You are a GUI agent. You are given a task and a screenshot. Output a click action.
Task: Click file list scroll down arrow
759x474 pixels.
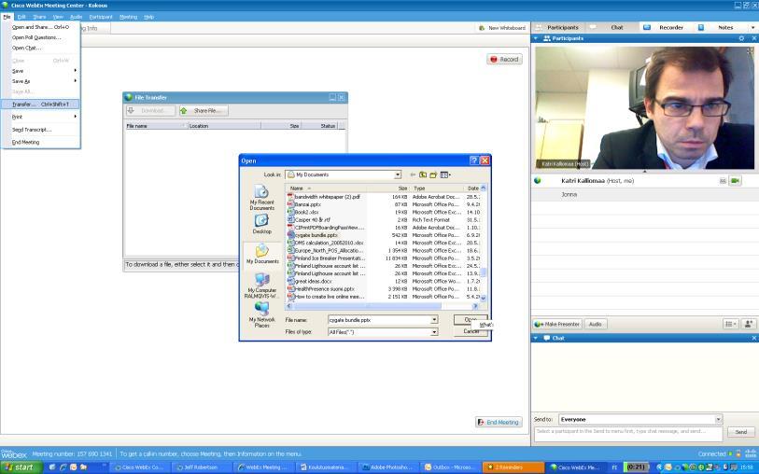click(x=483, y=298)
